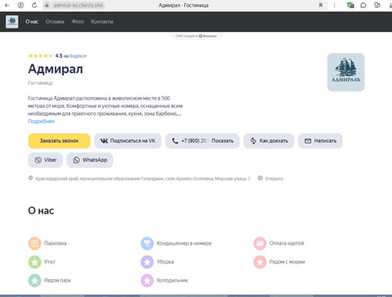Open the three-dot page menu
The height and width of the screenshot is (297, 392).
(x=334, y=5)
